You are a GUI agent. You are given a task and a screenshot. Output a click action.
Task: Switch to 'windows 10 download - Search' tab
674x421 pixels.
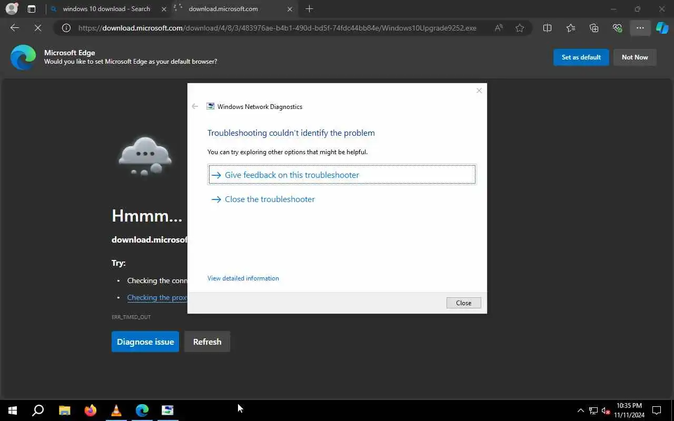(x=106, y=9)
